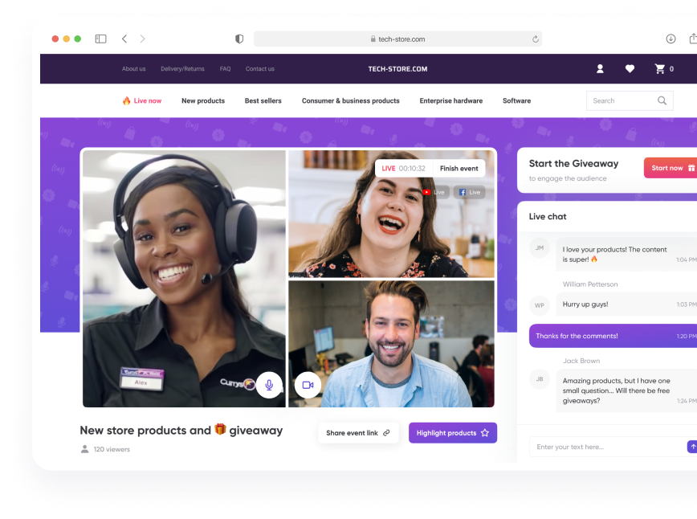Open the Software menu item
This screenshot has height=519, width=697.
coord(516,101)
